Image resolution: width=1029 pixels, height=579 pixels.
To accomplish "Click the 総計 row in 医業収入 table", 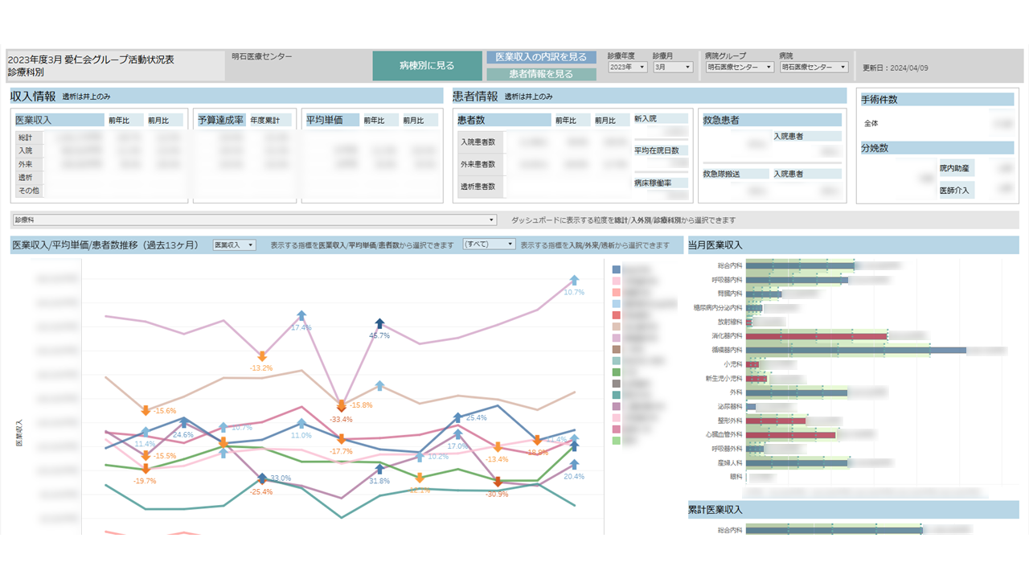I will point(100,138).
